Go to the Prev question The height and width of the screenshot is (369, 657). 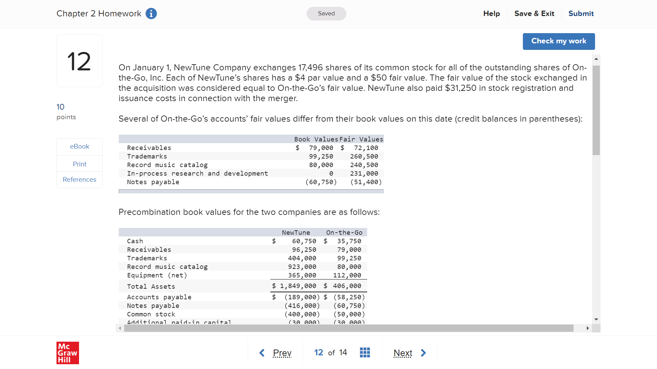coord(282,353)
